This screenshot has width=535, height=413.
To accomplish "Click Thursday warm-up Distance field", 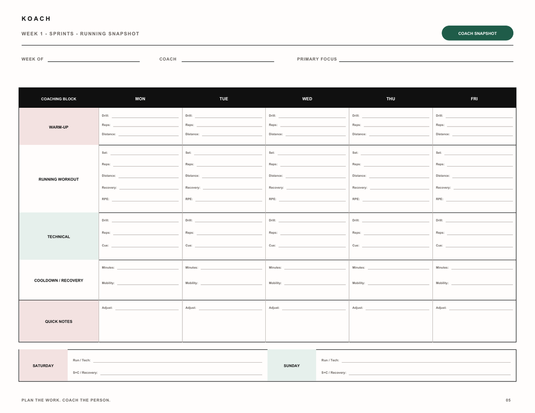I will tap(399, 134).
